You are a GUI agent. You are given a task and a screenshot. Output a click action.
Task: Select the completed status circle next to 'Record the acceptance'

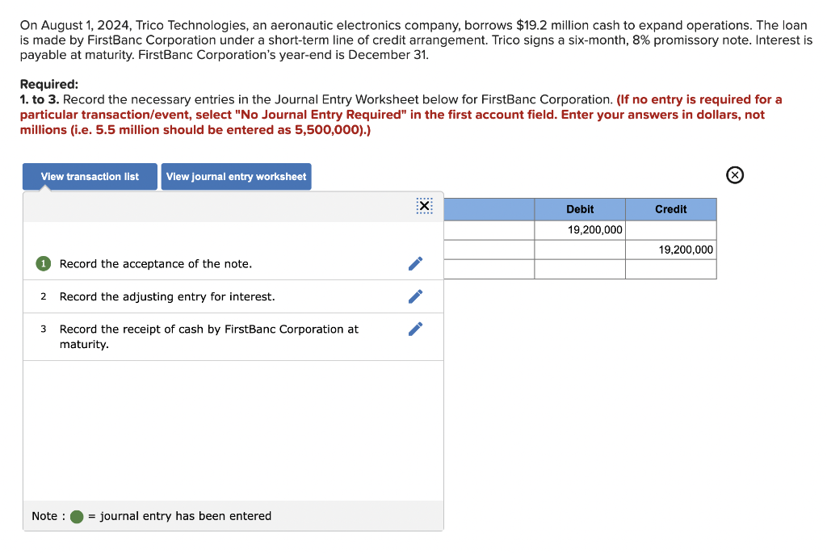(x=43, y=263)
